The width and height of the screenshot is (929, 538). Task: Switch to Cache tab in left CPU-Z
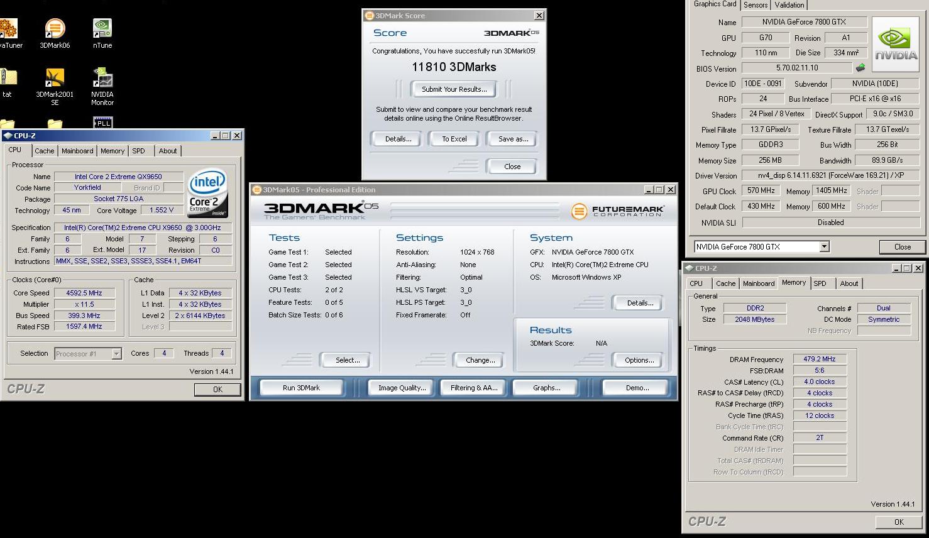pos(44,151)
